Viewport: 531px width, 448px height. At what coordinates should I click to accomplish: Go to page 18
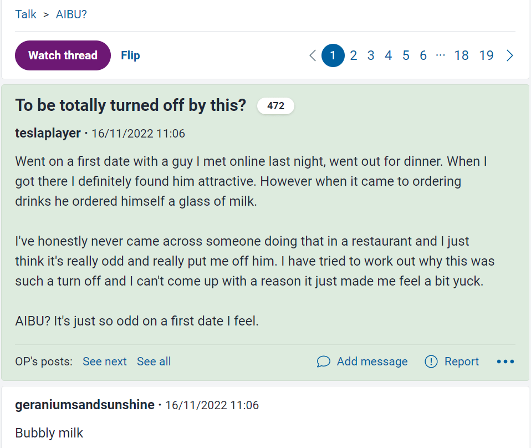(x=461, y=55)
